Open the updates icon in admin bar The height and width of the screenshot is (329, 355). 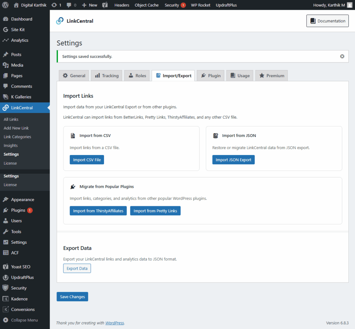point(56,5)
